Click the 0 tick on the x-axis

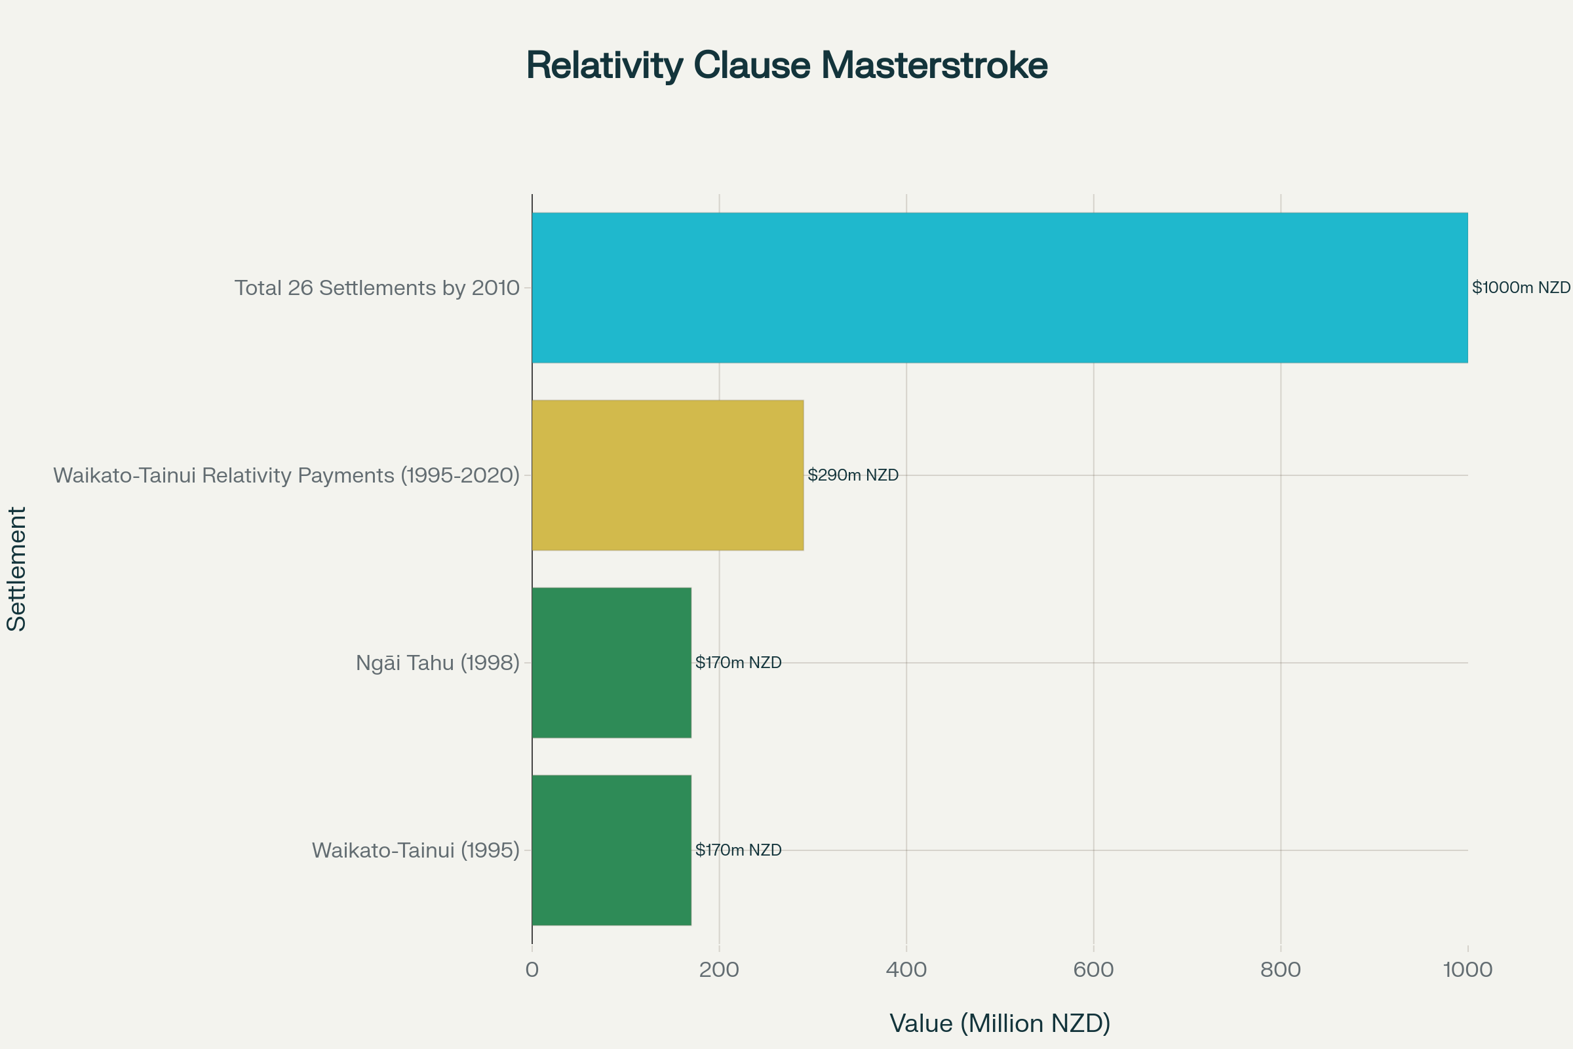point(532,970)
